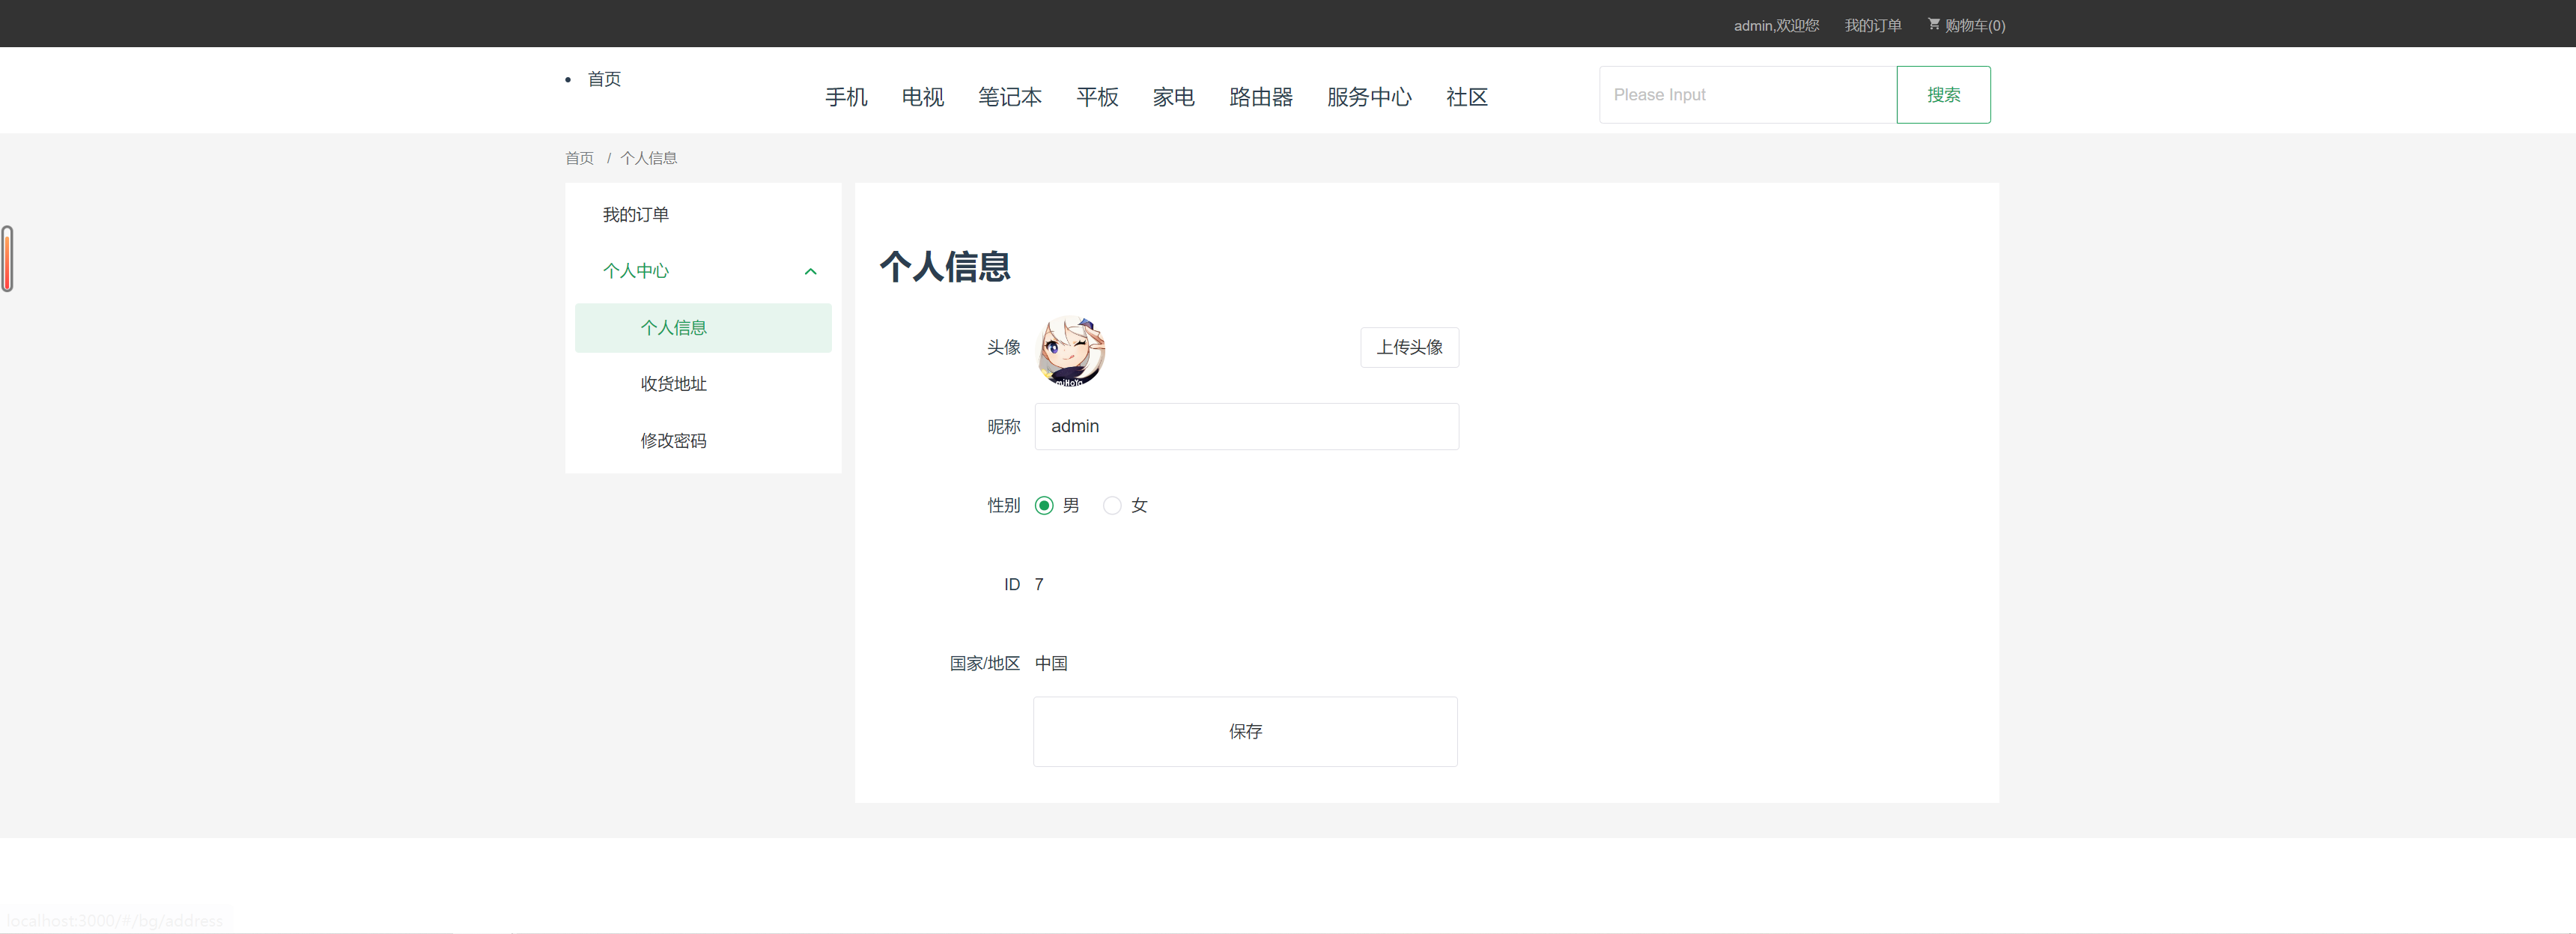Click the 上传头像 upload button
The image size is (2576, 934).
[1409, 346]
